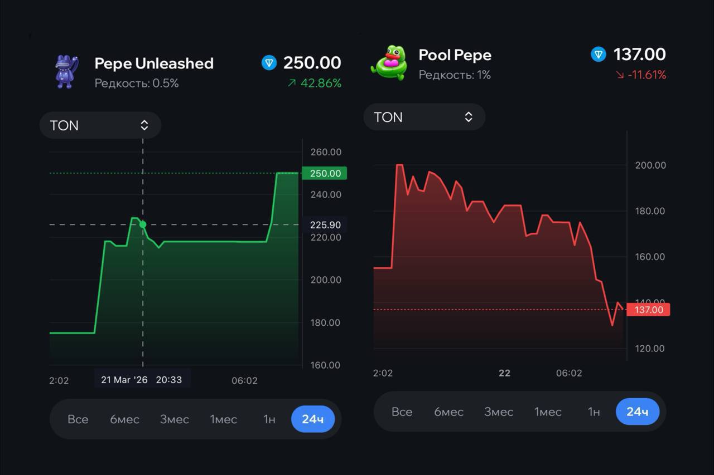Click the up-down chevron in Pool Pepe's TON selector
Viewport: 714px width, 475px height.
point(469,117)
